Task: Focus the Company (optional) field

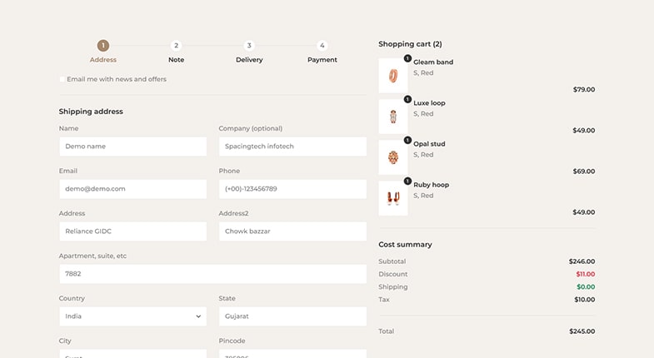Action: (292, 147)
